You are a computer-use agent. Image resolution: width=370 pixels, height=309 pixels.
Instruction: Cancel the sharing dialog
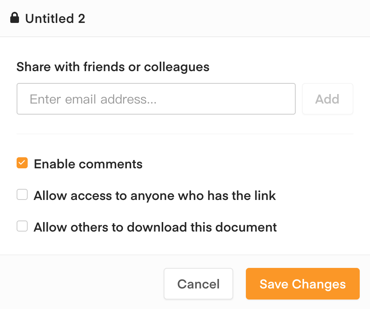(198, 284)
